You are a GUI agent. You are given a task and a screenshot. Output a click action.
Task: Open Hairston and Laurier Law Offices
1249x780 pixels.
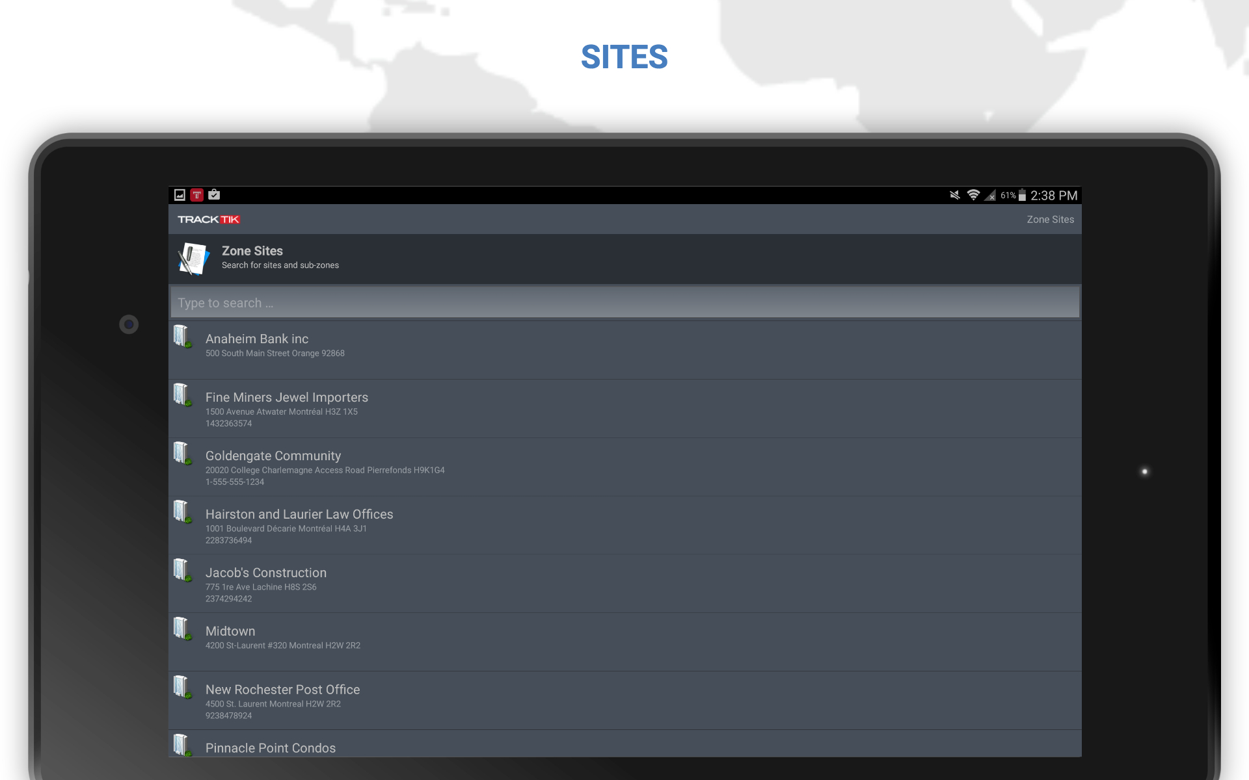coord(299,515)
